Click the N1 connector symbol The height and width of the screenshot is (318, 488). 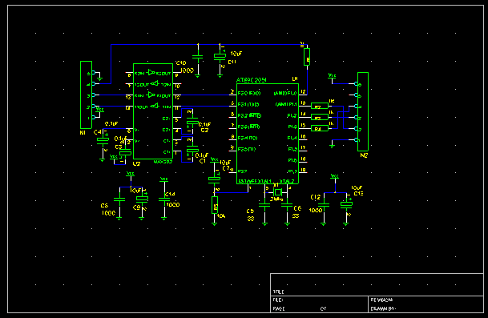point(86,95)
